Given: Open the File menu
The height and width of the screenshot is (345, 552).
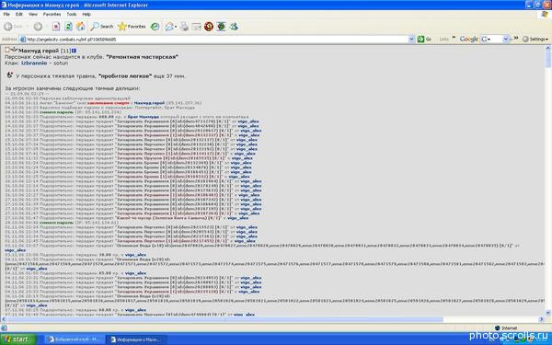Looking at the screenshot, I should tap(6, 14).
